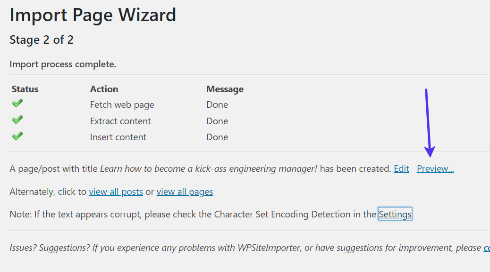
Task: Click the Status column header
Action: [25, 89]
